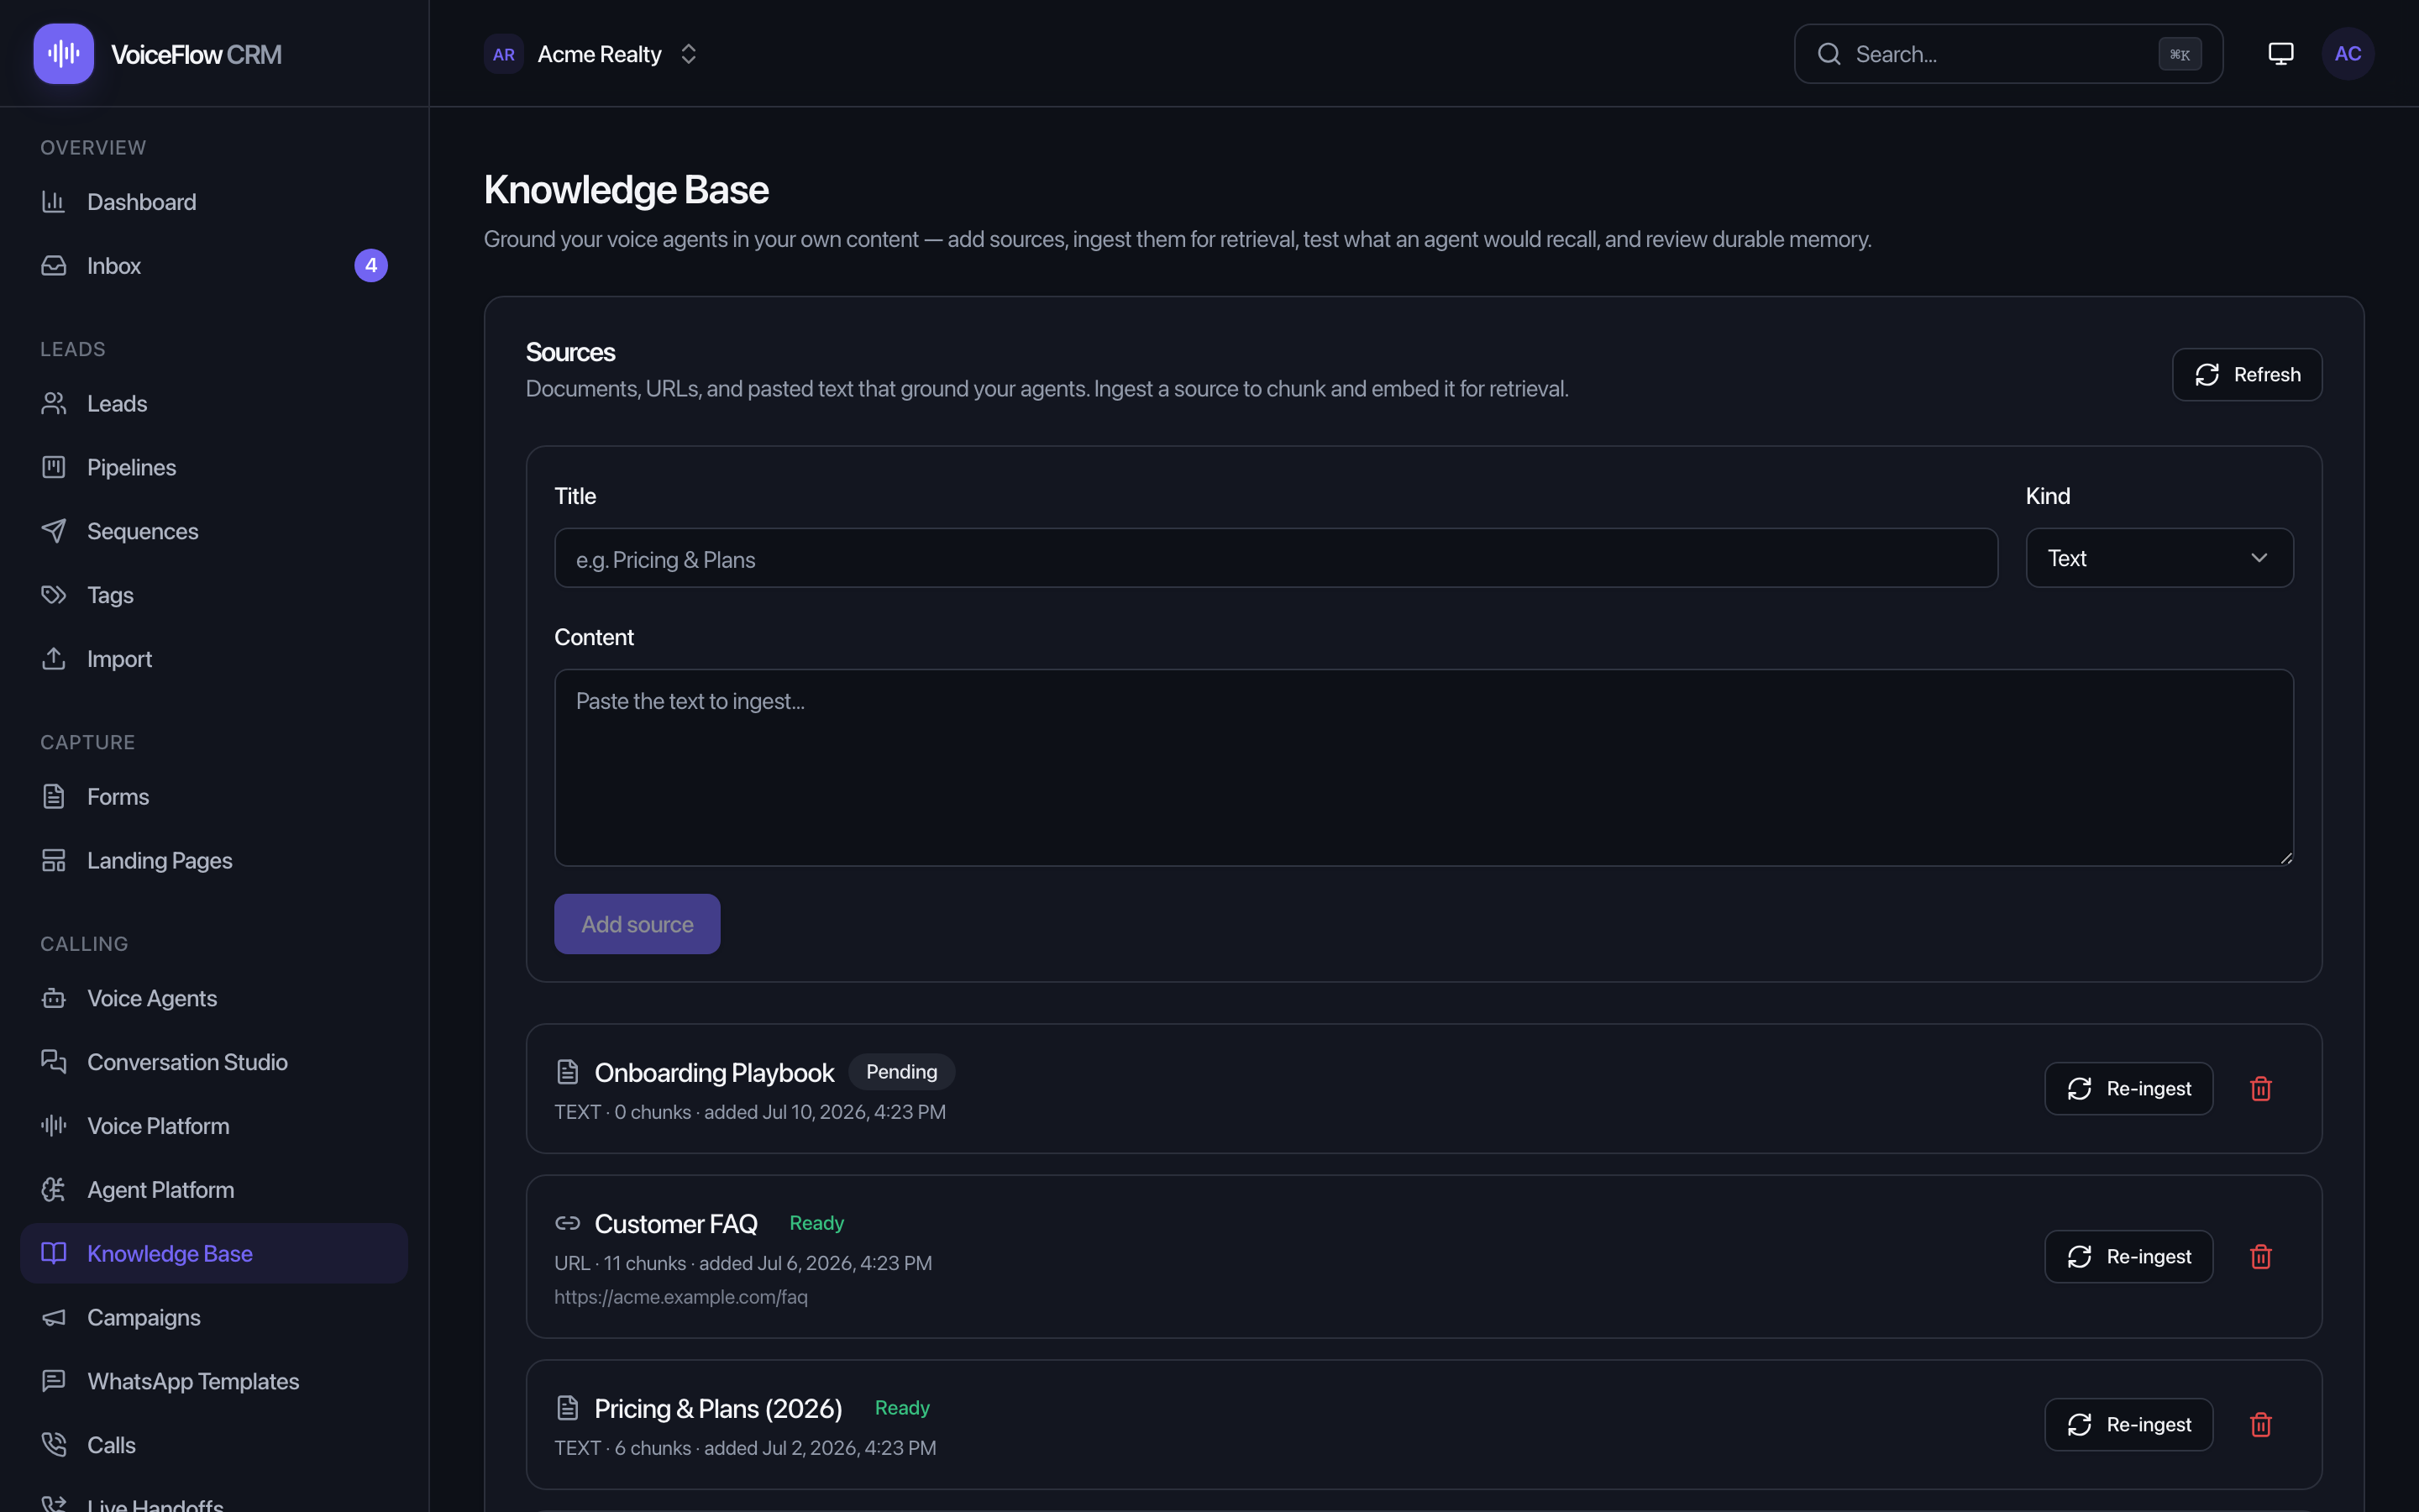Delete the Pricing & Plans source
The image size is (2419, 1512).
coord(2261,1425)
